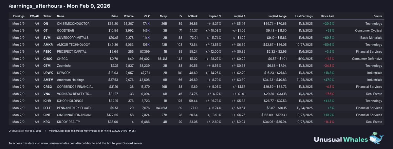The width and height of the screenshot is (393, 149).
Task: Click the CHGG ticker row
Action: point(196,59)
